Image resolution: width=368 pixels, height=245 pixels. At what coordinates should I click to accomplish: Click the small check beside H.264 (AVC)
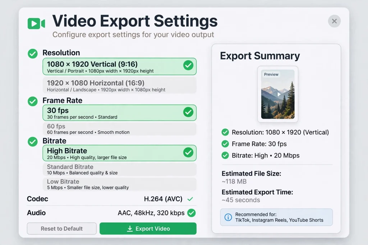coord(190,199)
